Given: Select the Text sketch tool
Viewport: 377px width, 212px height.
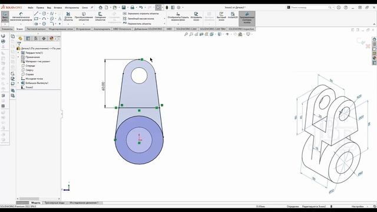Looking at the screenshot, I should click(59, 19).
